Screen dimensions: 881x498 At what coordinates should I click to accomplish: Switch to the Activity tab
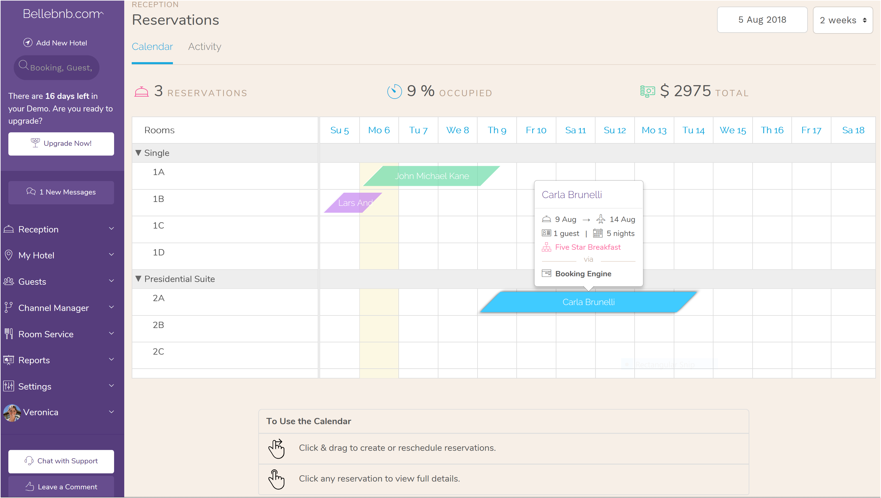(204, 47)
